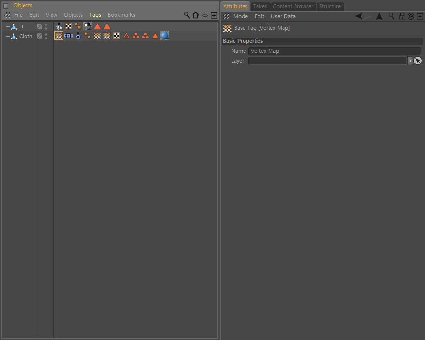Switch to the Takes tab
This screenshot has height=340, width=425.
tap(260, 6)
